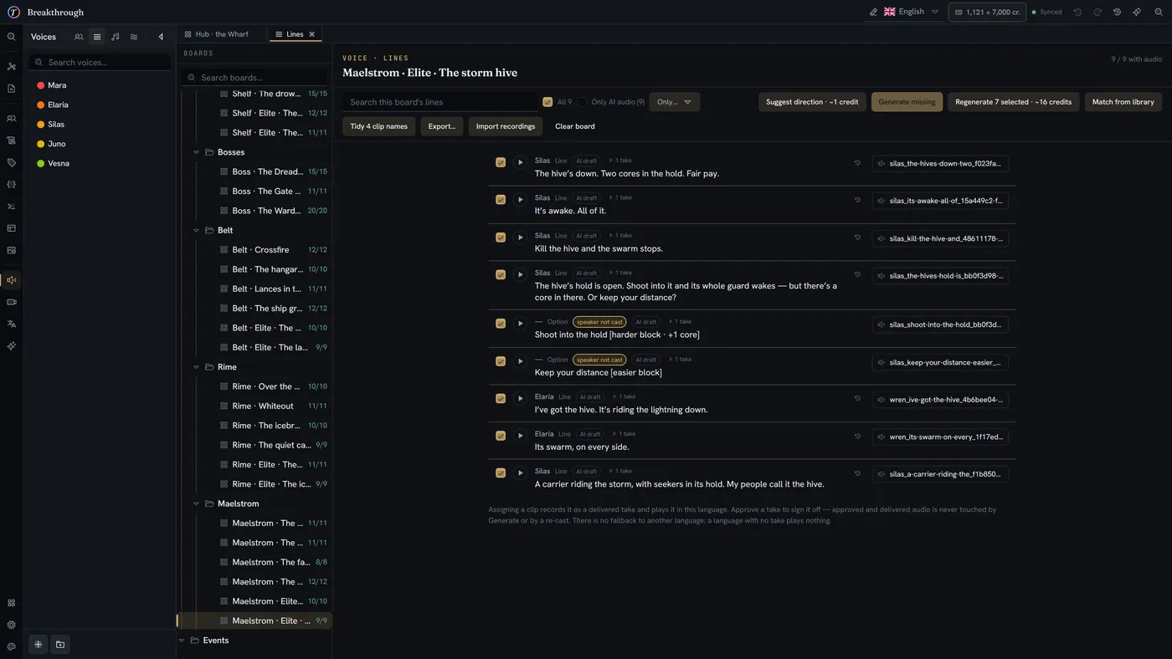Play the line "Kill the hive and the swarm stops."

tap(520, 238)
